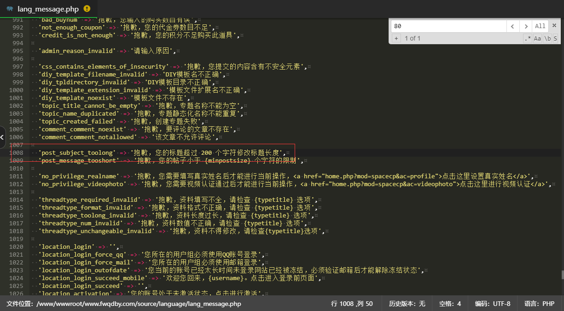Jump to next search match
Screen dimensions: 564x311
point(526,26)
